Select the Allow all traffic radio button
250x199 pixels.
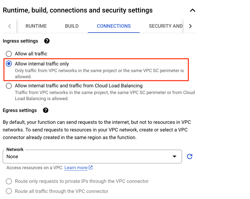9,54
